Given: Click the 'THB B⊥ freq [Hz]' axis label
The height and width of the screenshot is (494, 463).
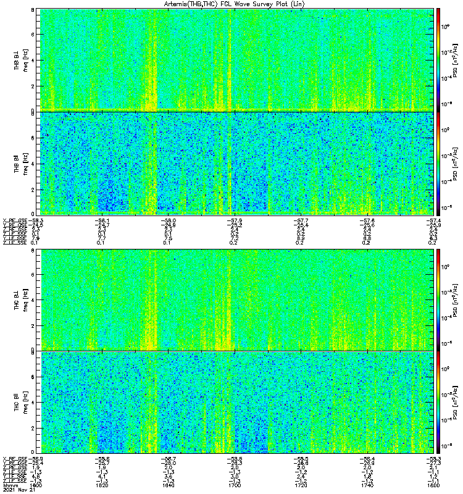Looking at the screenshot, I should [21, 60].
